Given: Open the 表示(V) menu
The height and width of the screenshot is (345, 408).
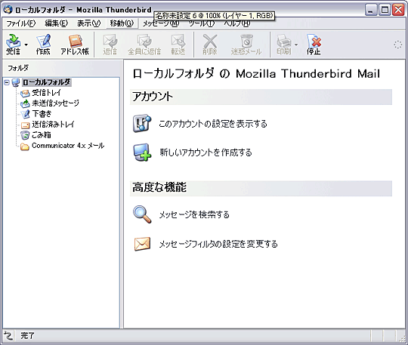Looking at the screenshot, I should (88, 23).
